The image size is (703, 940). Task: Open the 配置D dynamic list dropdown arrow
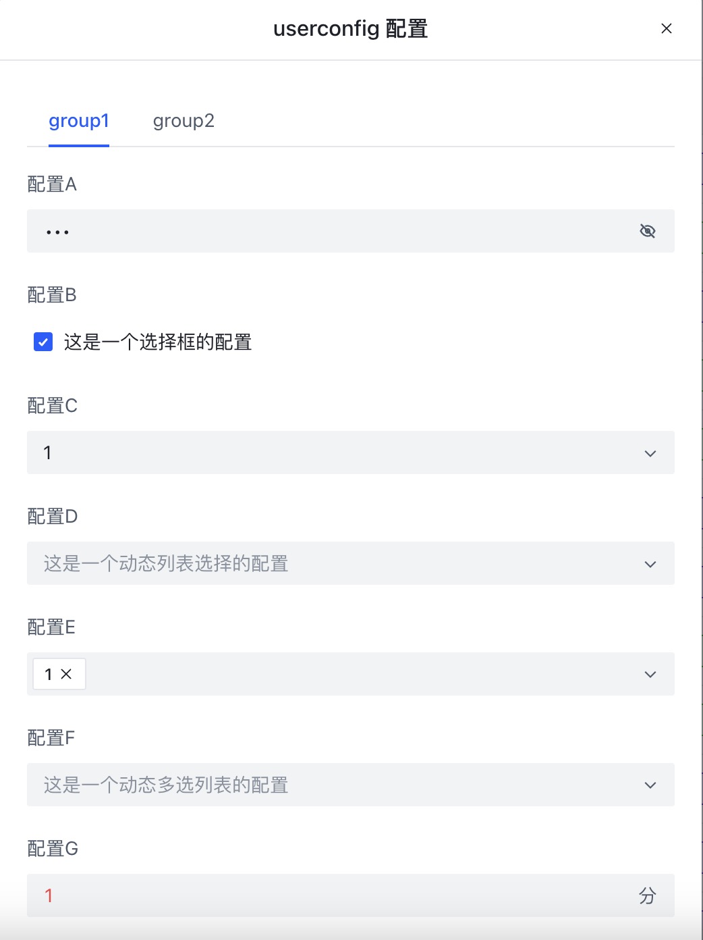pyautogui.click(x=650, y=564)
